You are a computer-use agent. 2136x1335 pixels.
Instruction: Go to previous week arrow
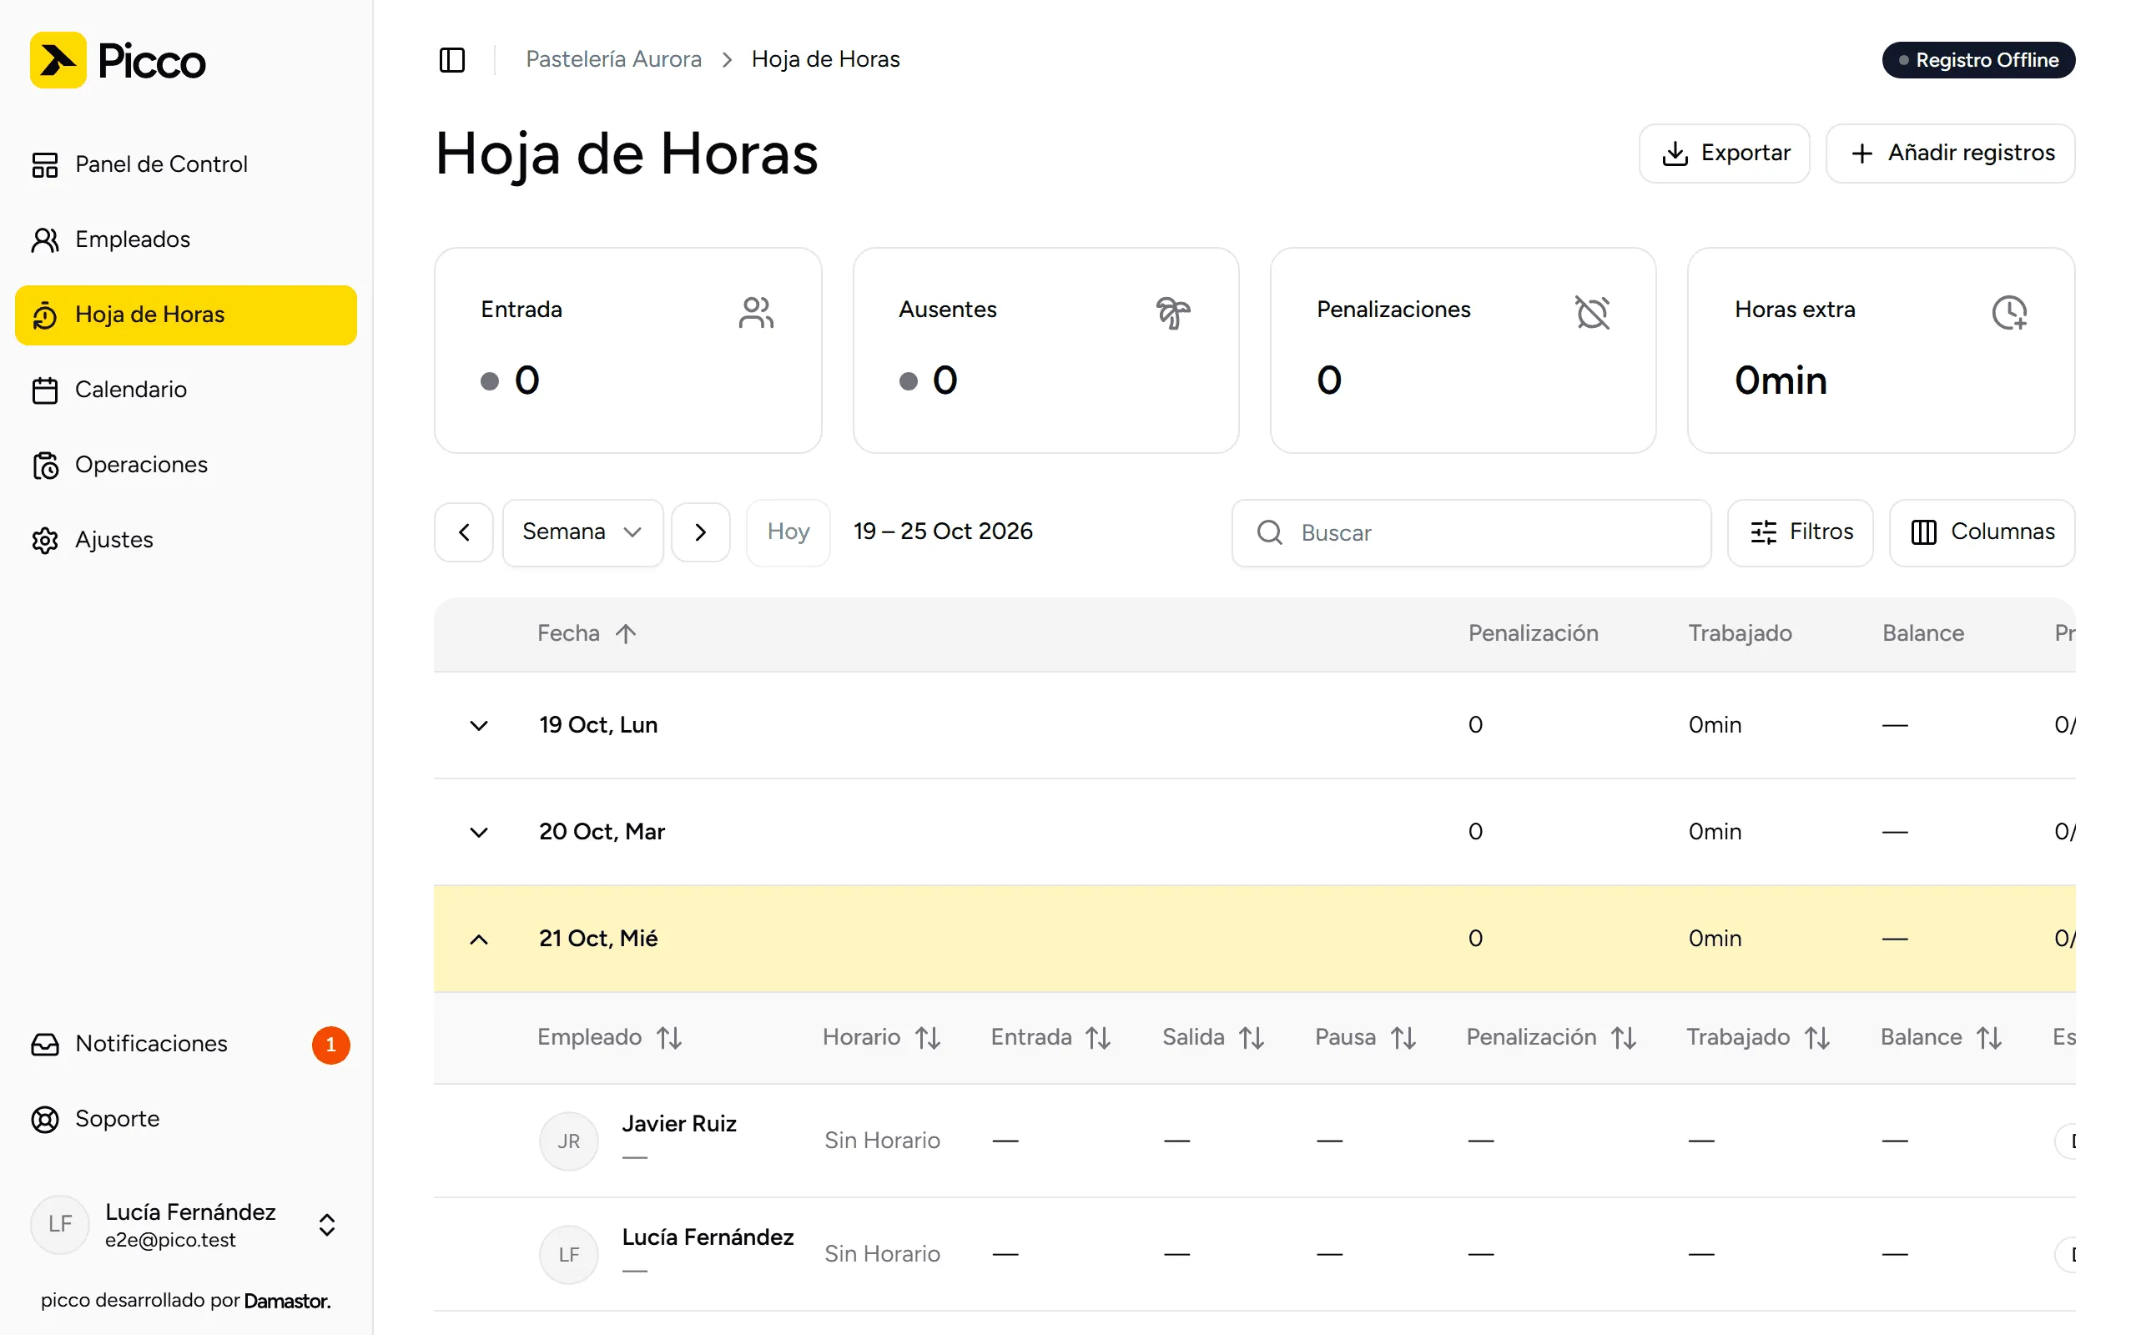click(x=464, y=532)
